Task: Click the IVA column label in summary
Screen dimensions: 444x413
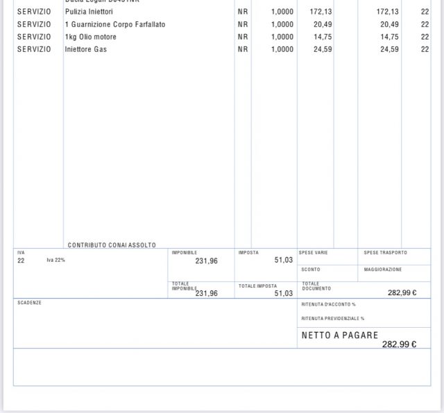Action: tap(21, 253)
